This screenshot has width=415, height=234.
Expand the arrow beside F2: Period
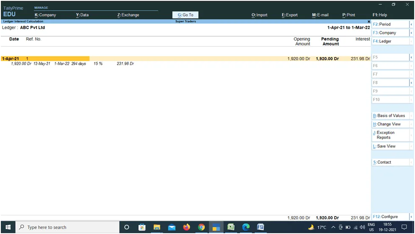tap(411, 25)
